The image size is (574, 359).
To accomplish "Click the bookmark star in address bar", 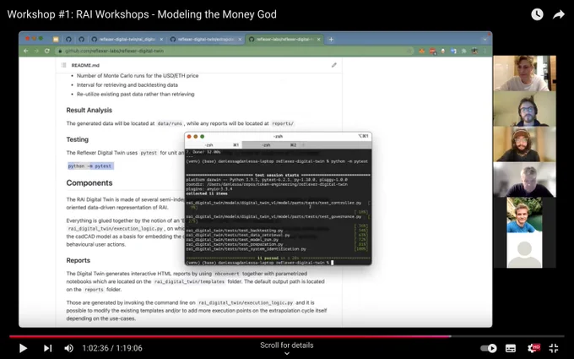I will [x=409, y=51].
